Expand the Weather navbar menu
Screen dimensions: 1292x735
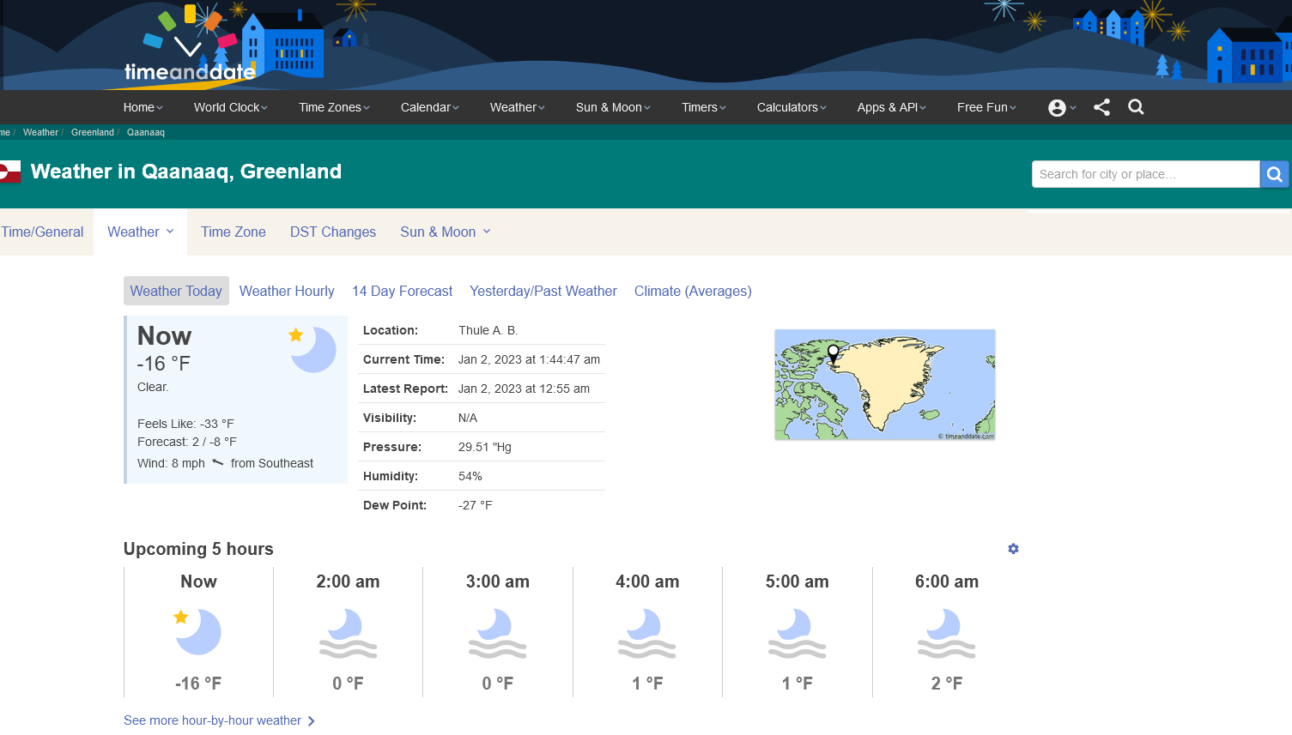click(x=518, y=107)
